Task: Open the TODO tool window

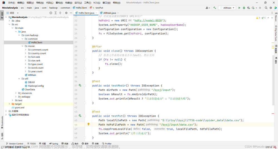Action: tap(31, 144)
